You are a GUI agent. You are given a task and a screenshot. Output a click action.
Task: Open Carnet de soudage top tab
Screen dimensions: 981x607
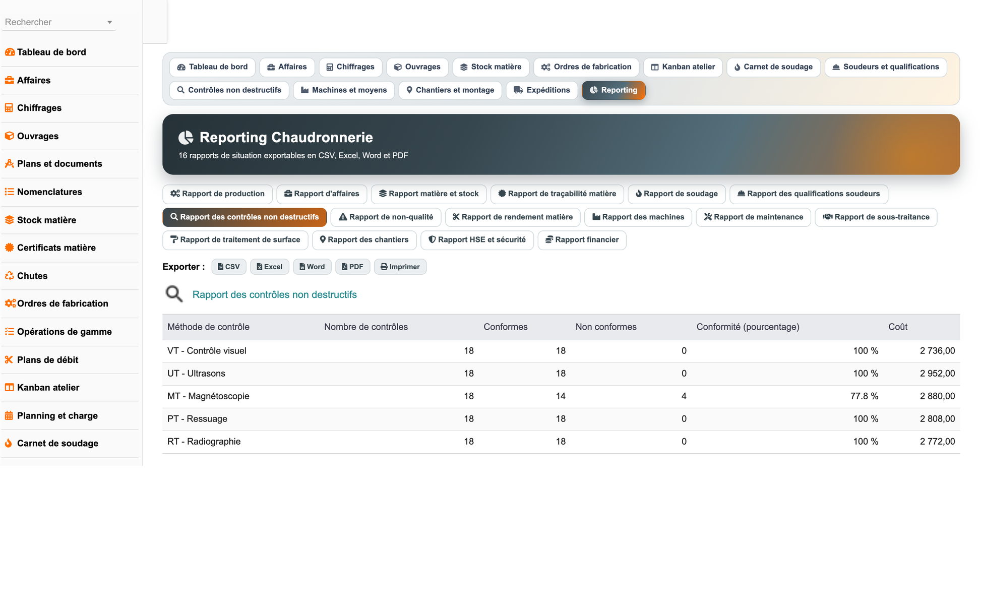point(774,67)
